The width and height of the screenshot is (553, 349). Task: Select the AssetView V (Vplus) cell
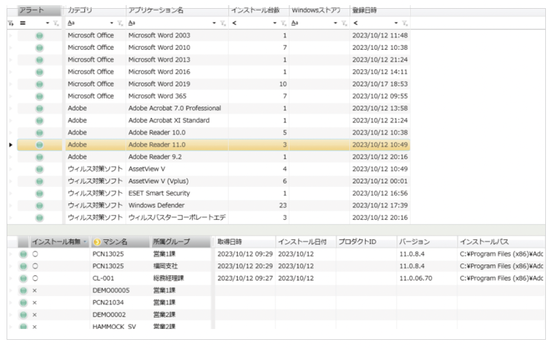[x=177, y=181]
